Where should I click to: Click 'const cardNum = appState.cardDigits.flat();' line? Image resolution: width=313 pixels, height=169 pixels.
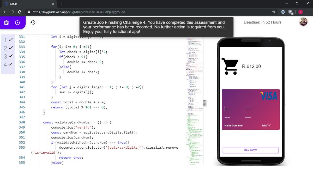(94, 132)
